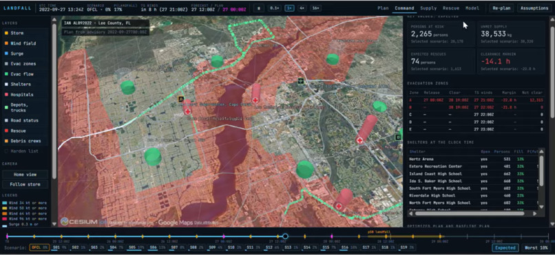
Task: Pause the simulation playback
Action: [259, 8]
